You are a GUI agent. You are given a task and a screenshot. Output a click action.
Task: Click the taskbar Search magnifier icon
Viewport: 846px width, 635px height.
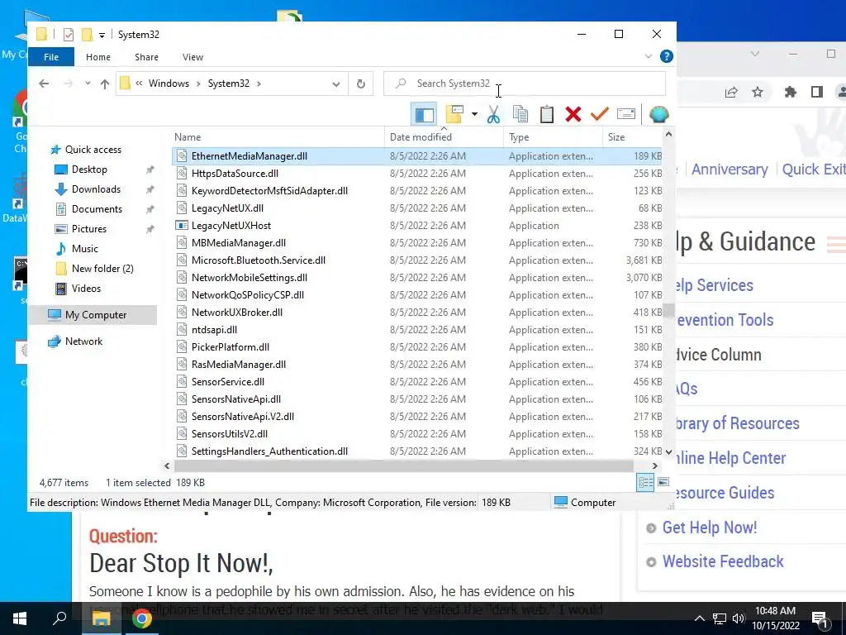tap(59, 618)
